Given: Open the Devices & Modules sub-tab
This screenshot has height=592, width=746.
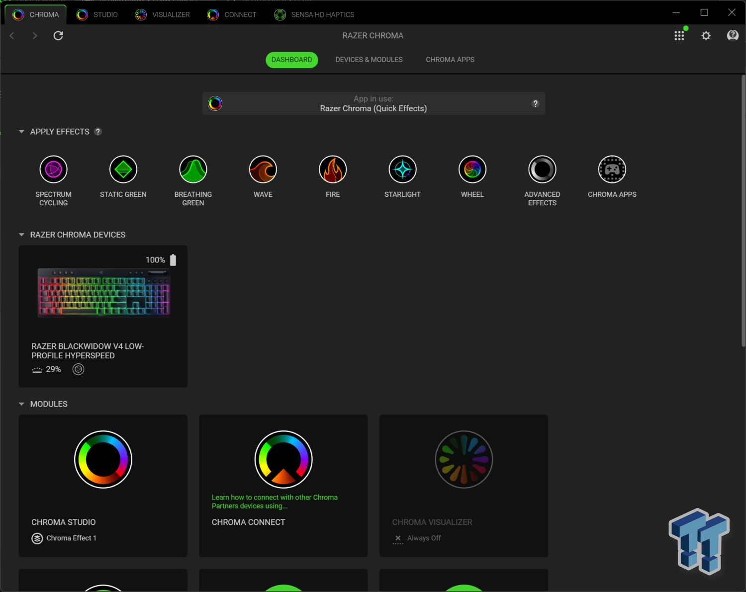Looking at the screenshot, I should click(369, 60).
